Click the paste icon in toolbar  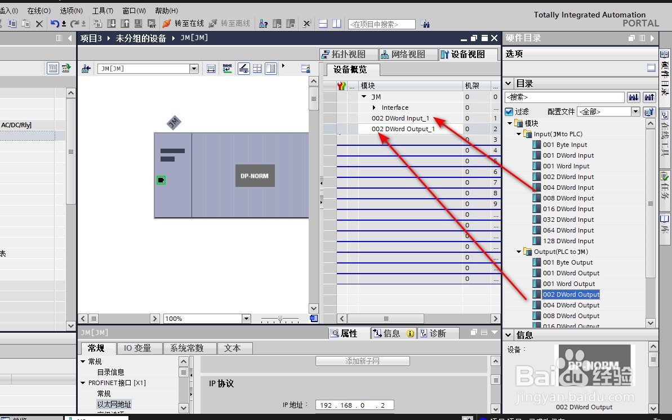coord(26,24)
